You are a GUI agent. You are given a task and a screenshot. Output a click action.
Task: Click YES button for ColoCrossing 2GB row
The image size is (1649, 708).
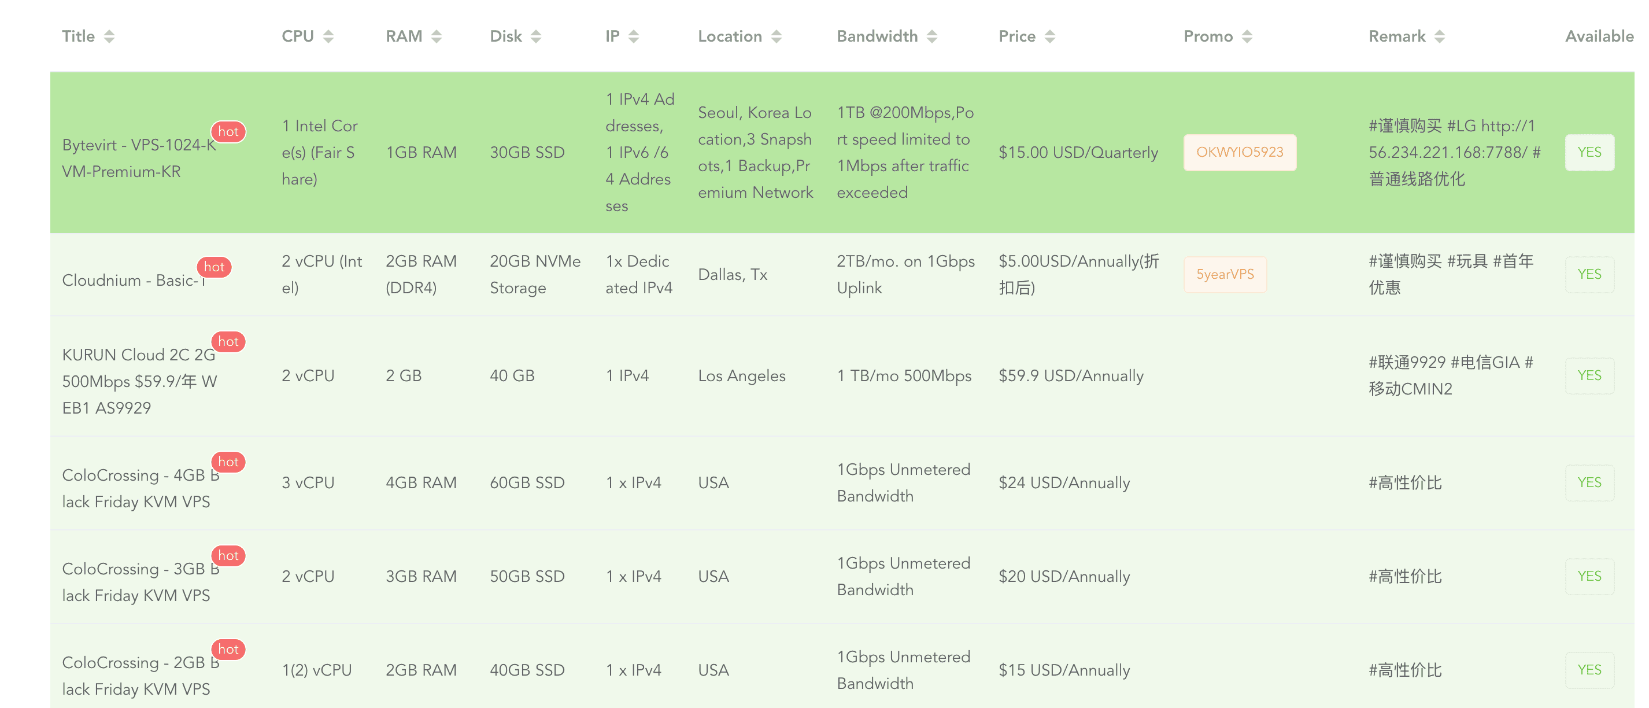(x=1589, y=670)
